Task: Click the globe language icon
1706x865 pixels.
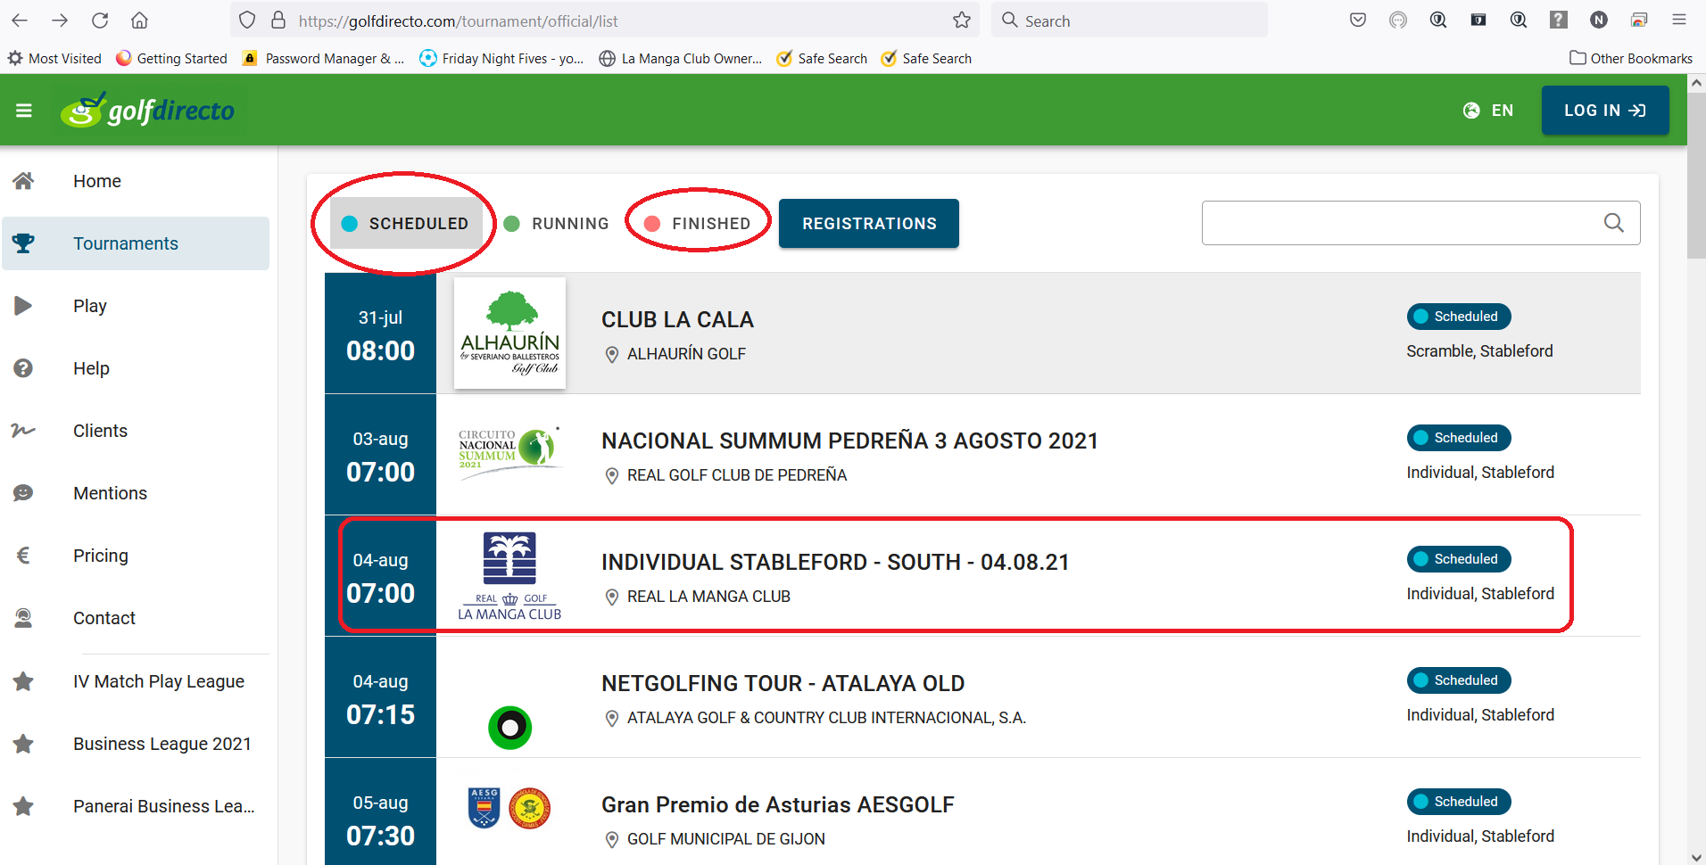Action: point(1471,111)
